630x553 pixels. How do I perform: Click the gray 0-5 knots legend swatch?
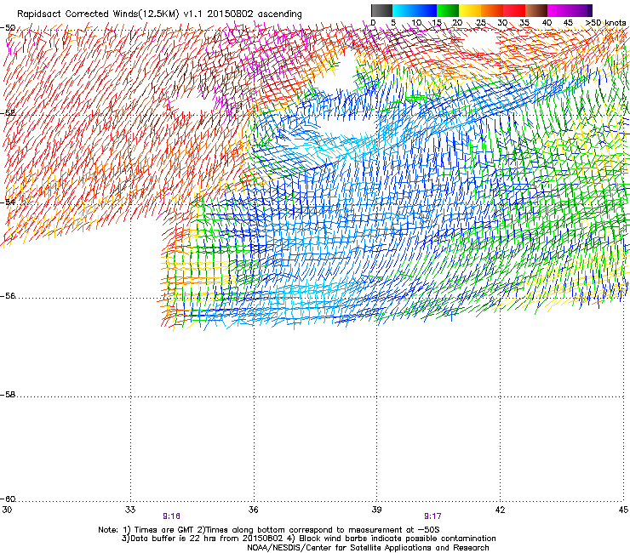pyautogui.click(x=381, y=10)
